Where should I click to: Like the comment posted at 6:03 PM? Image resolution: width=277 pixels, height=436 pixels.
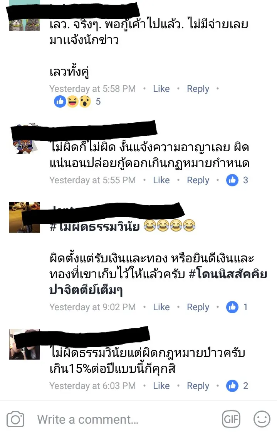point(161,386)
